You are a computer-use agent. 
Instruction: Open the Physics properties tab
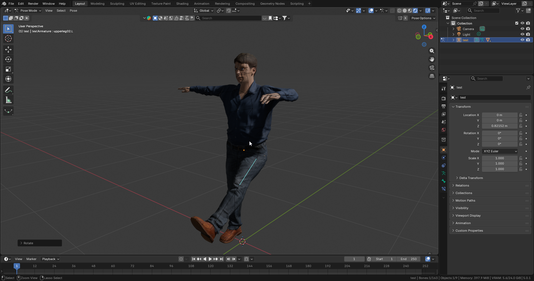444,158
